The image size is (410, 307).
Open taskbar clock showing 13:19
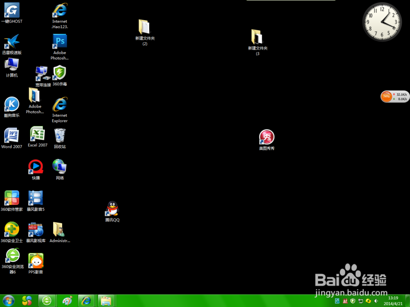[393, 301]
